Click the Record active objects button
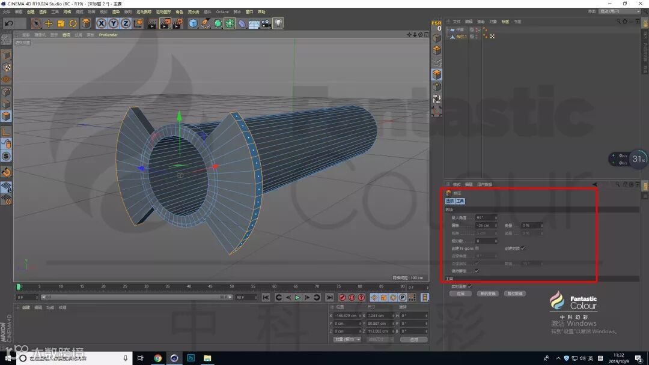Image resolution: width=649 pixels, height=365 pixels. click(342, 297)
